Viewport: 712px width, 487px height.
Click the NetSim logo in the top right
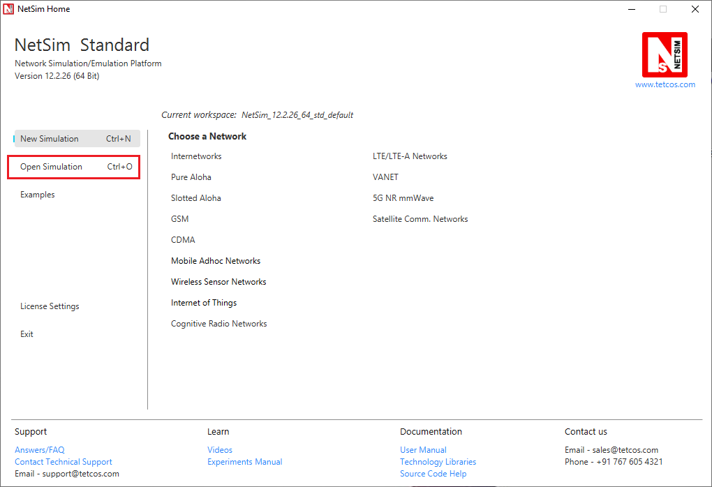click(665, 54)
